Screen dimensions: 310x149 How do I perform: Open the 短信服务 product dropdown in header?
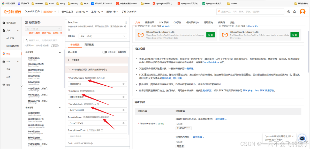coord(50,12)
